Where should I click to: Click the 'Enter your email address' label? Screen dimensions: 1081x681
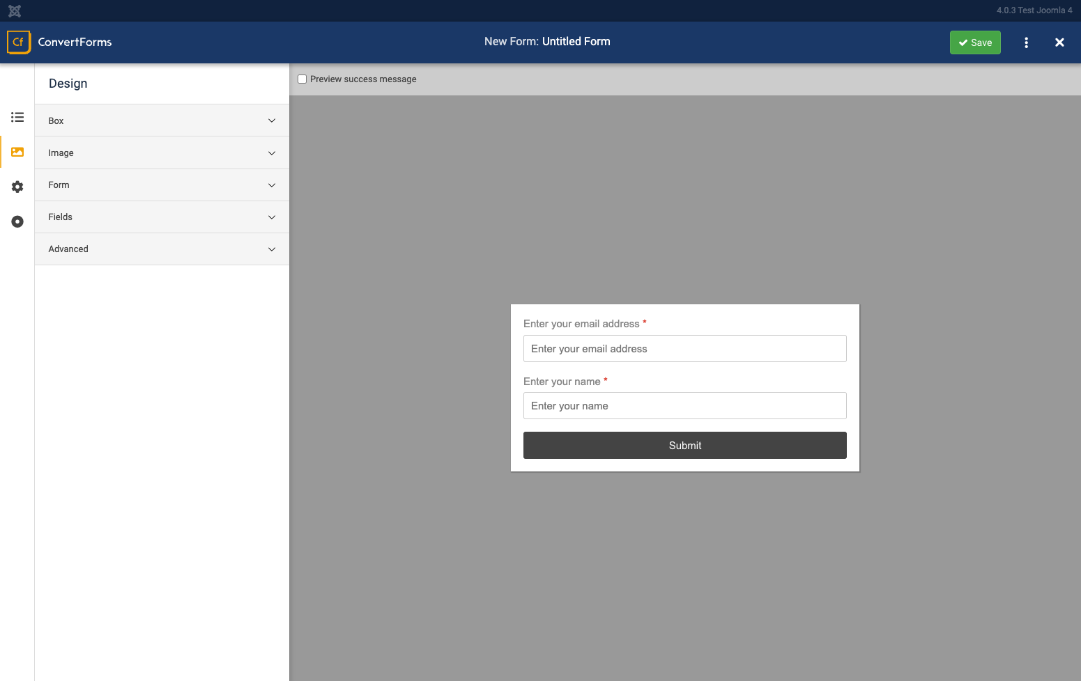[581, 324]
